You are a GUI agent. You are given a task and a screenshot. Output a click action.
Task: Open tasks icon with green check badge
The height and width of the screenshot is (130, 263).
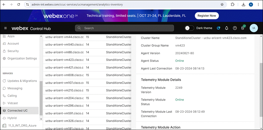coord(243,28)
